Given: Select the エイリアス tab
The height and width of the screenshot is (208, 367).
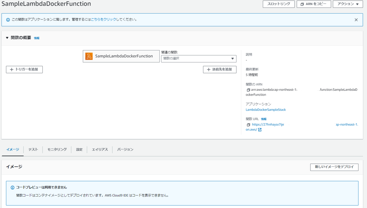Looking at the screenshot, I should 99,149.
